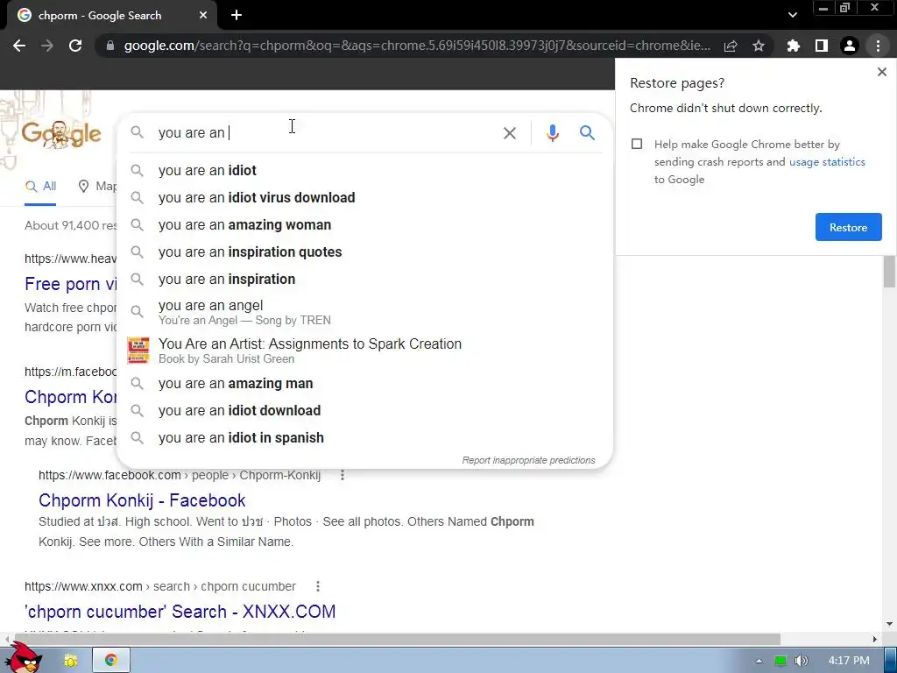The height and width of the screenshot is (673, 897).
Task: Click the padlock site info icon
Action: (110, 46)
